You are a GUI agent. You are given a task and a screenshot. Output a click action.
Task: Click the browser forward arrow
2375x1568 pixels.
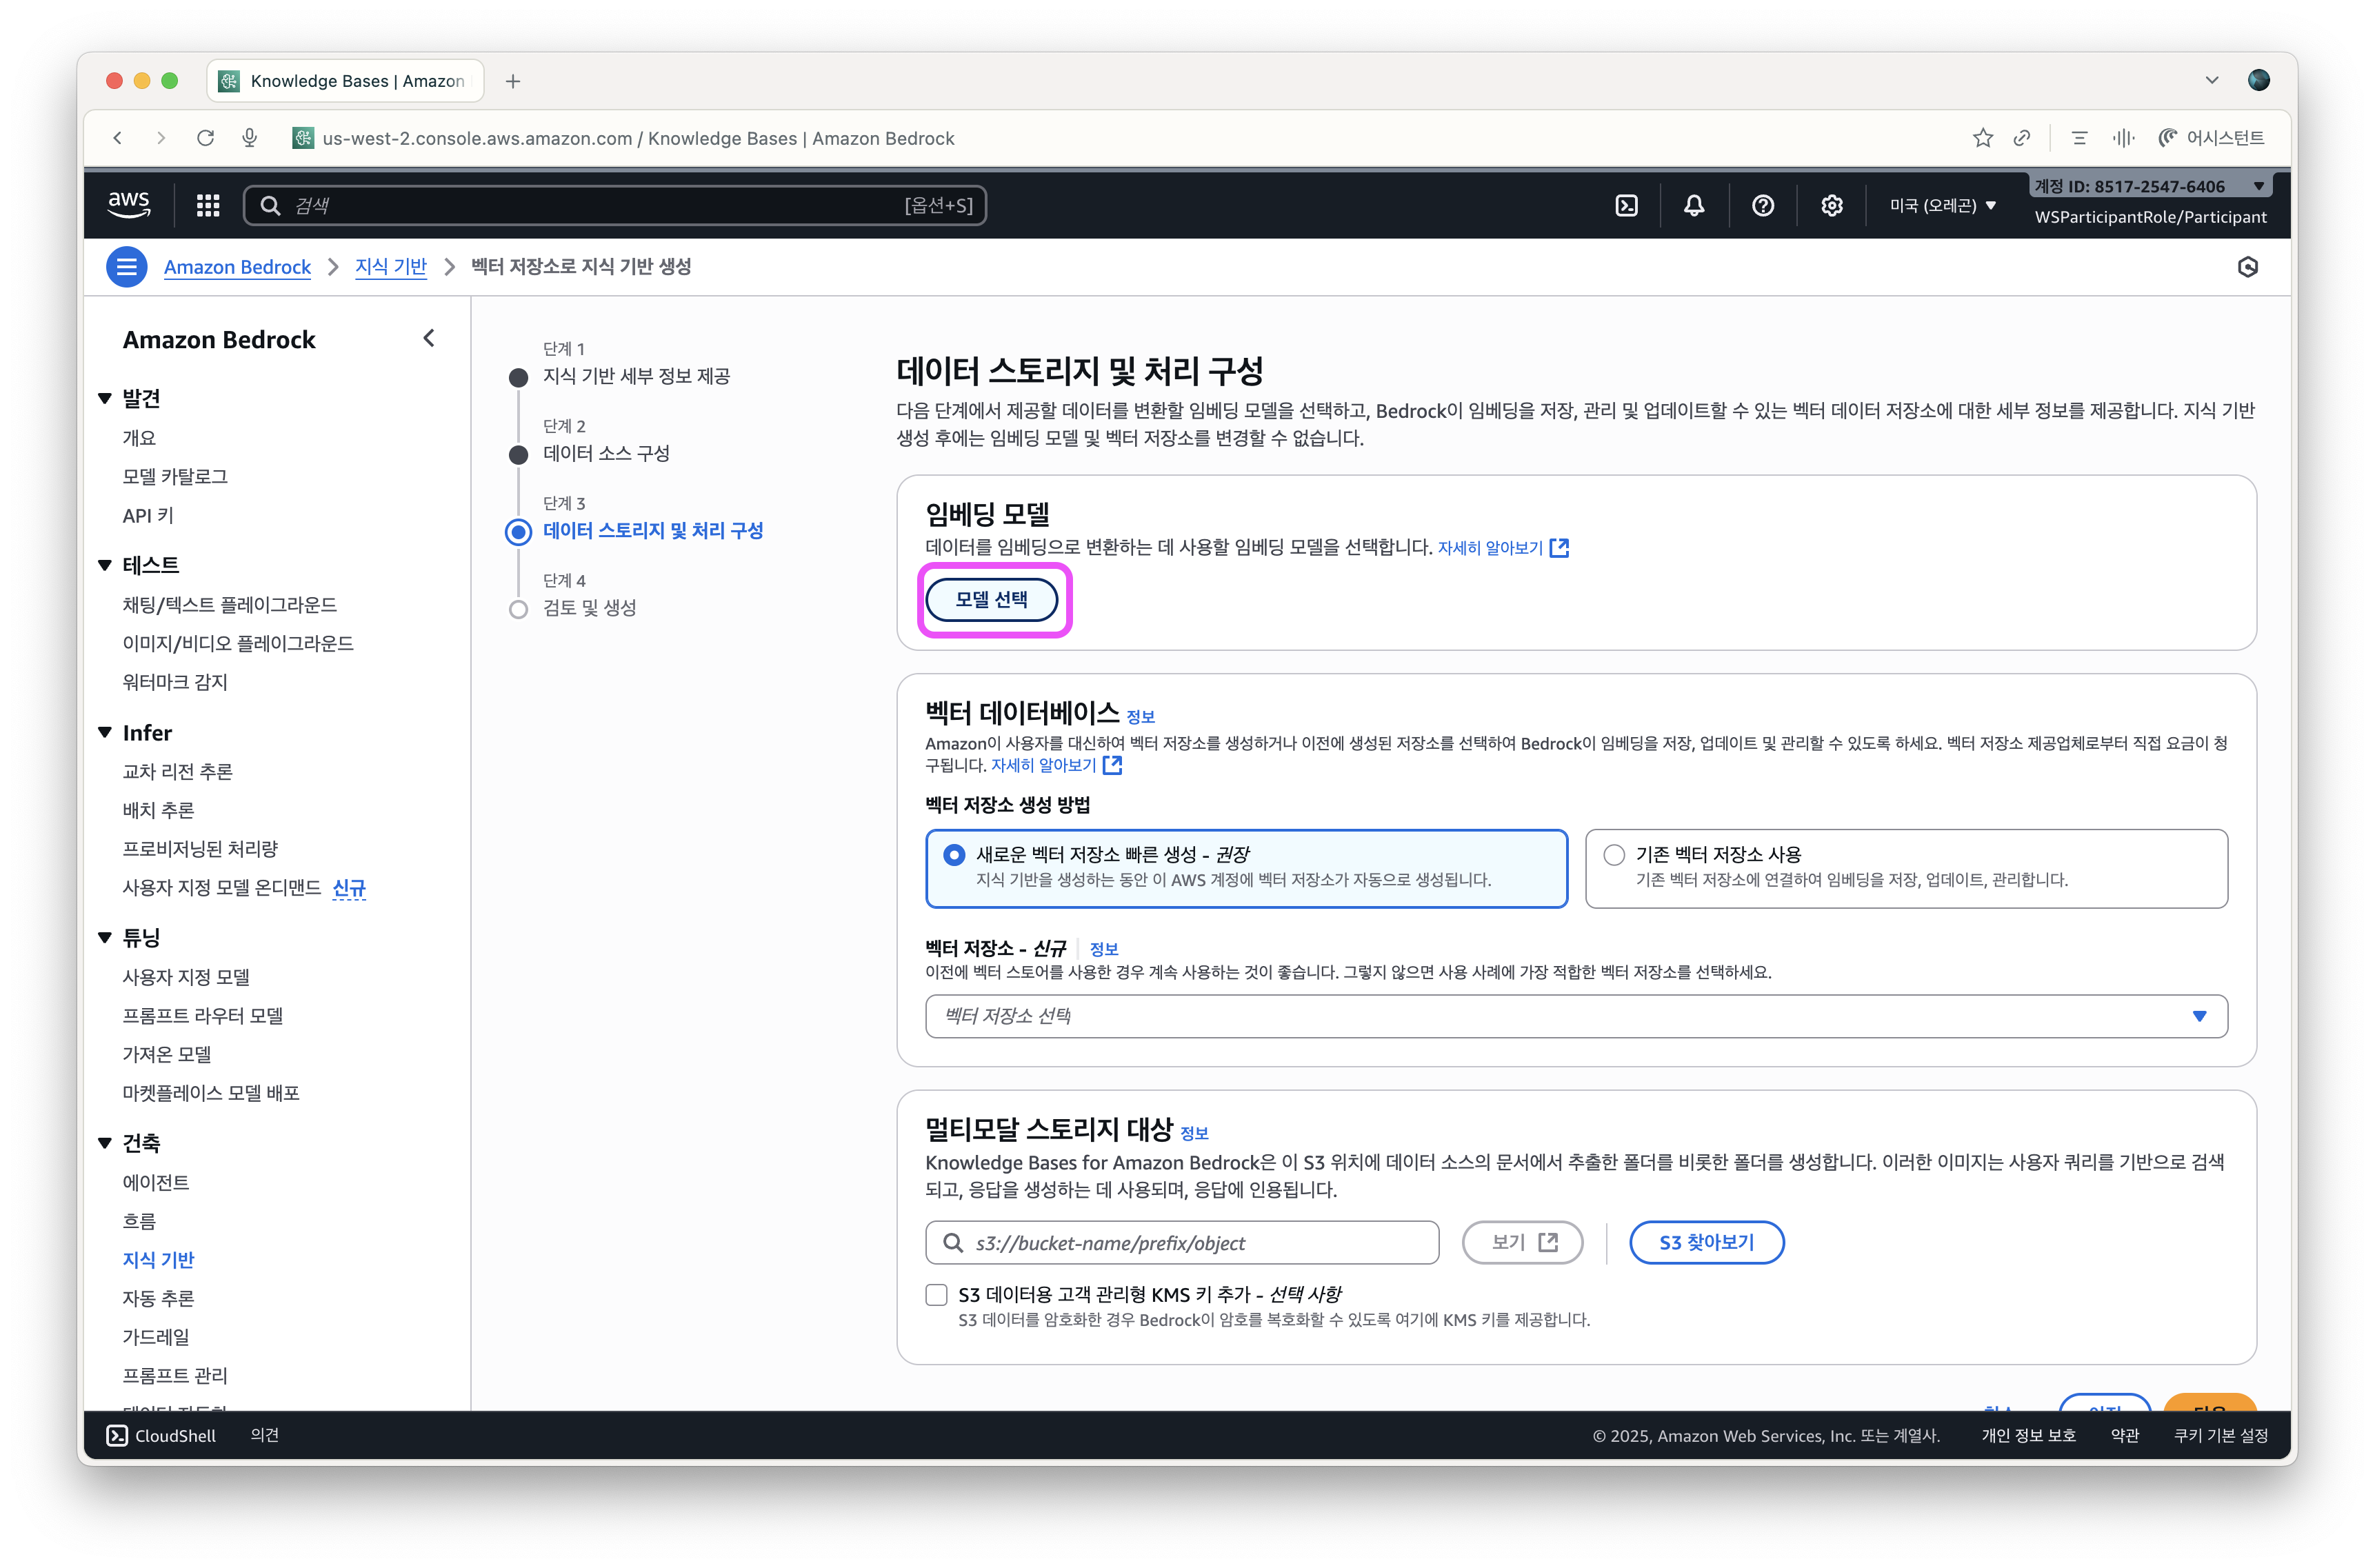click(x=161, y=138)
